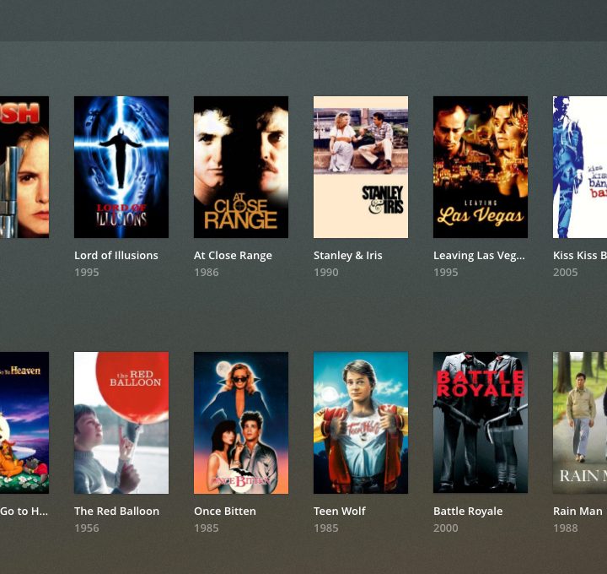
Task: Click "The Red Balloon" title text
Action: tap(116, 512)
